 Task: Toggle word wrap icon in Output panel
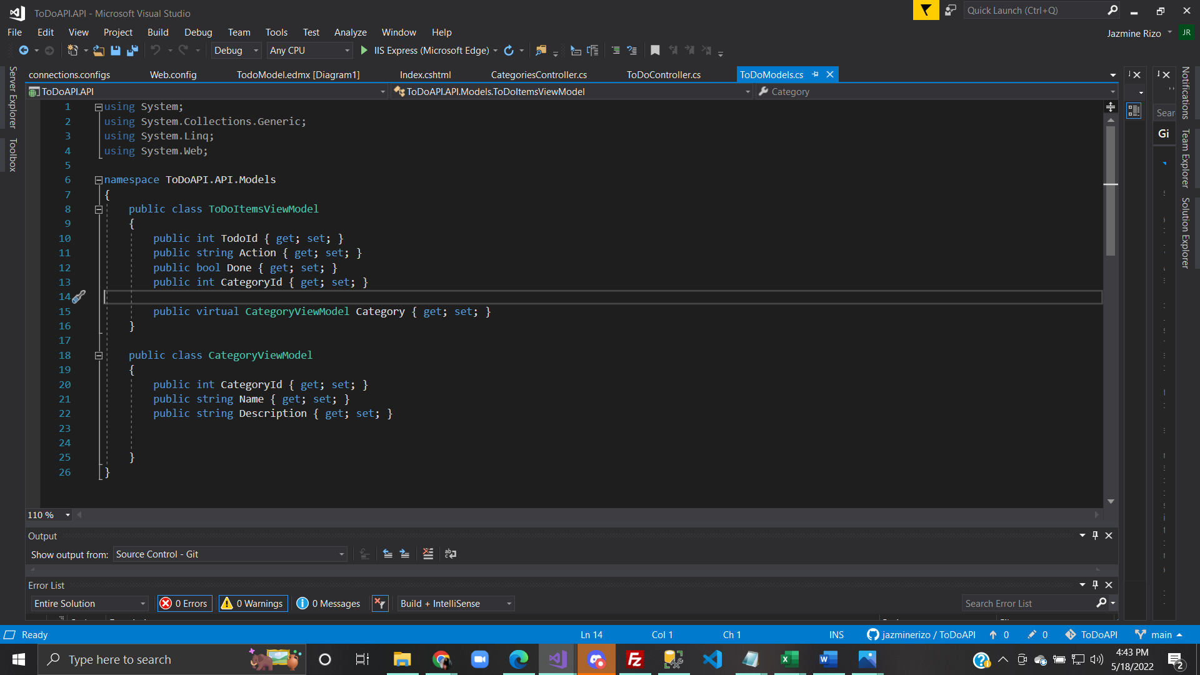point(451,554)
